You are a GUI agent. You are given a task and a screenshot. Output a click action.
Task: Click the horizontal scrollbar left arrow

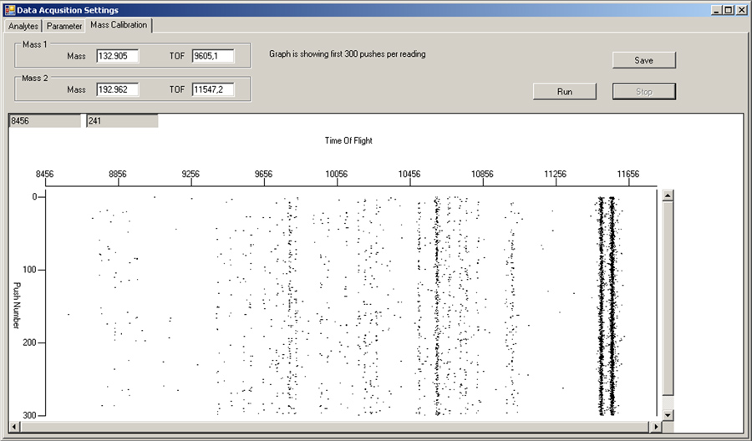[x=17, y=427]
